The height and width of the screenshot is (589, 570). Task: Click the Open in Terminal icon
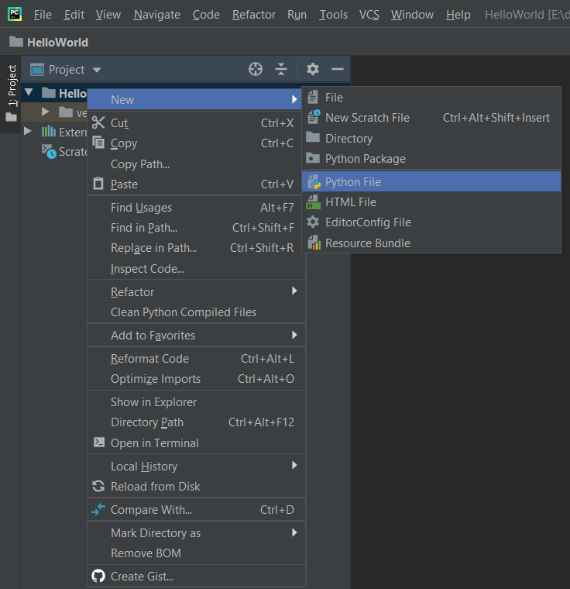[x=99, y=443]
